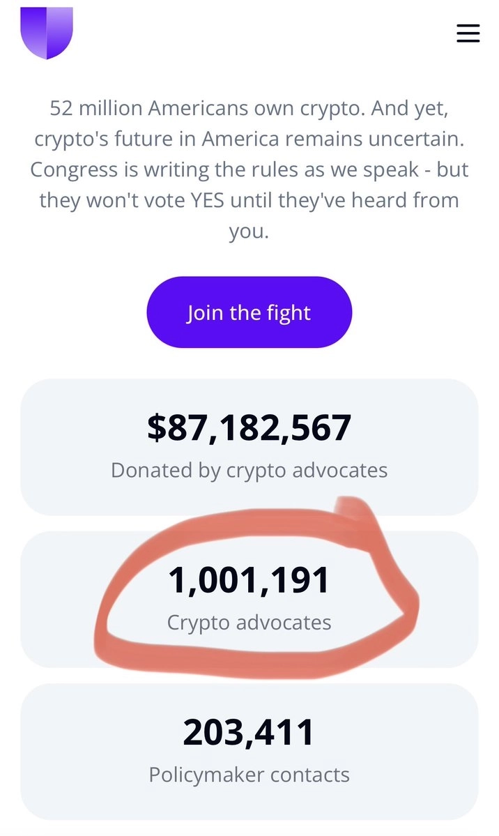Click the 1,001,191 advocates count
The width and height of the screenshot is (499, 836).
tap(249, 581)
